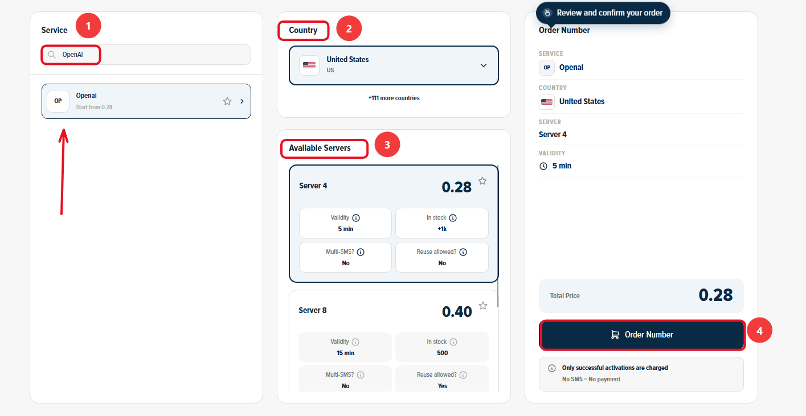Show info for Server 4 Validity
Viewport: 806px width, 416px height.
click(x=356, y=218)
